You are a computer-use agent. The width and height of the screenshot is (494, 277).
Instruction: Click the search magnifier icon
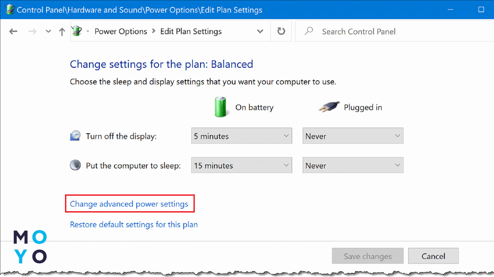pos(309,31)
